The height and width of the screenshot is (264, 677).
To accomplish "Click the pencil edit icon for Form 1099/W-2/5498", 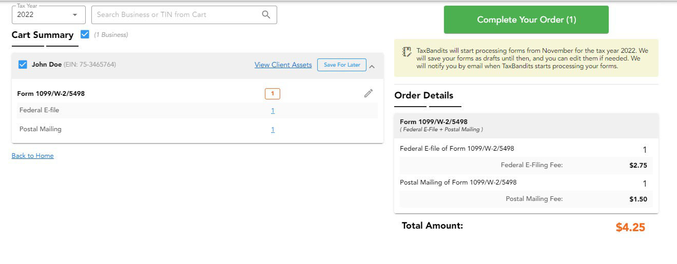I will point(368,93).
